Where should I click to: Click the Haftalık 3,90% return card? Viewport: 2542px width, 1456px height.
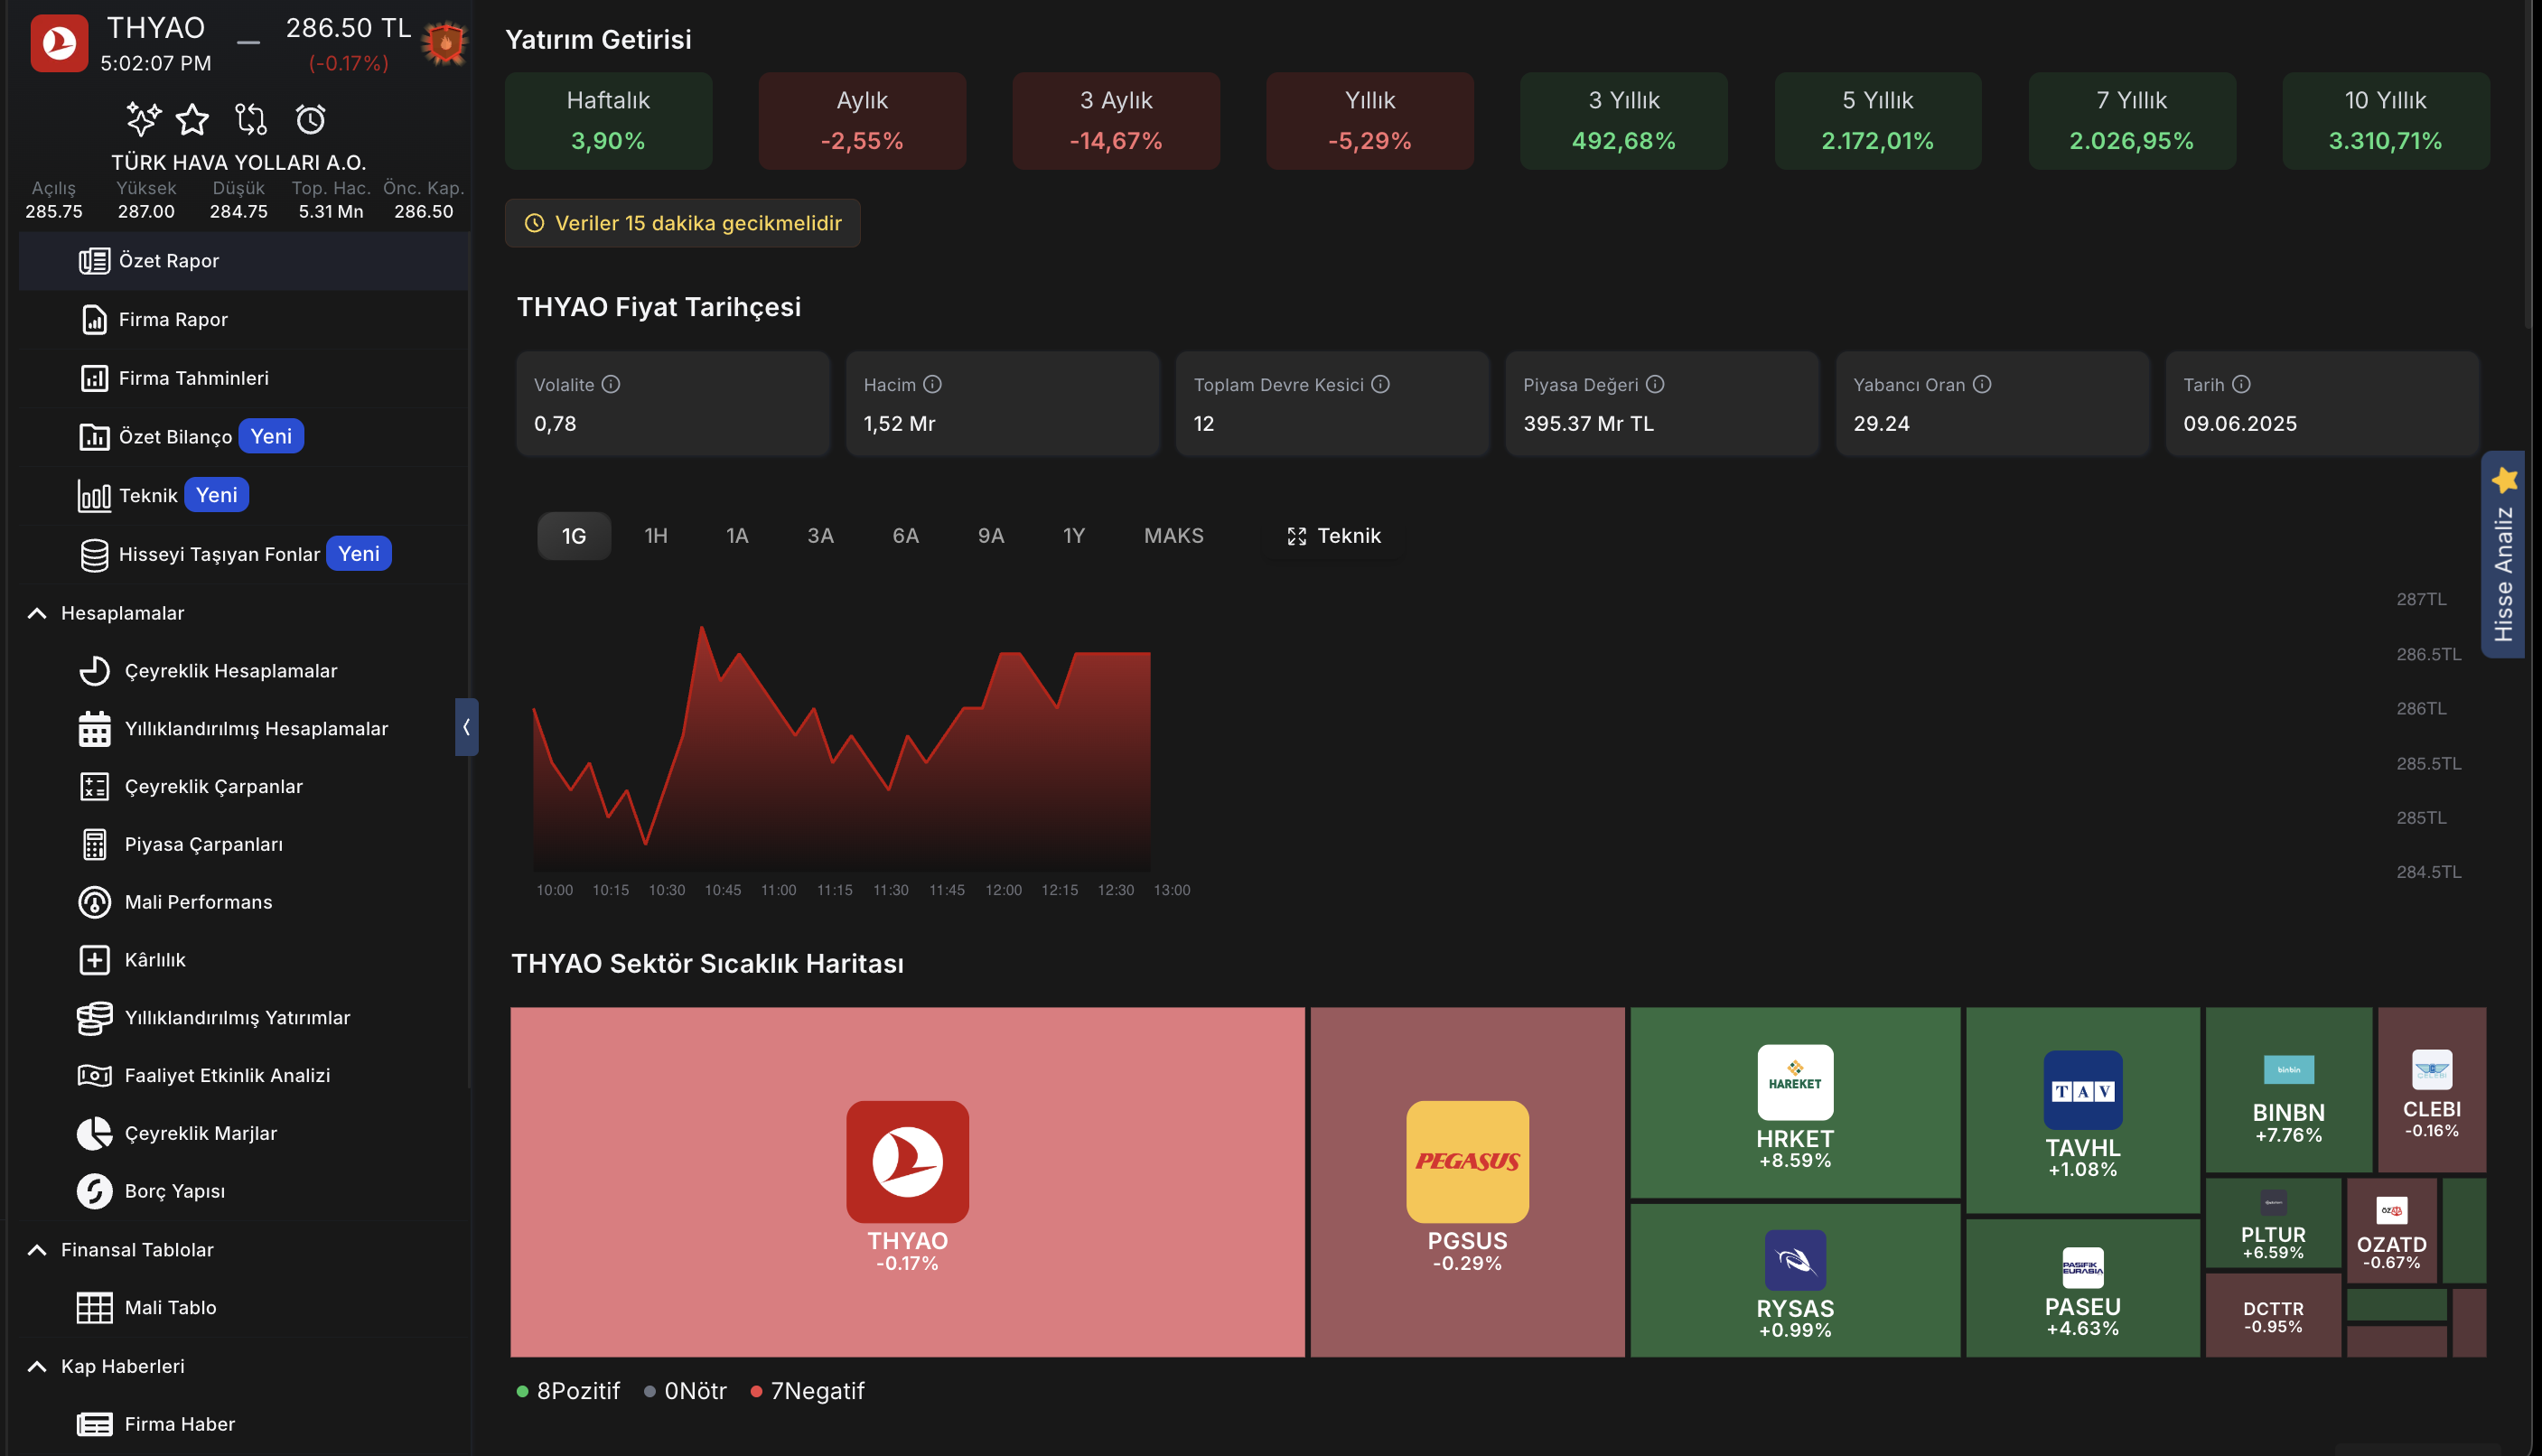[x=608, y=120]
